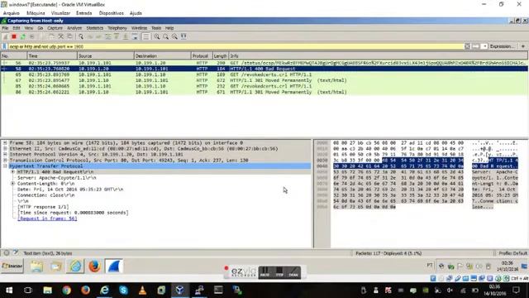This screenshot has width=529, height=298.
Task: Jump to the first packet icon
Action: 117,36
